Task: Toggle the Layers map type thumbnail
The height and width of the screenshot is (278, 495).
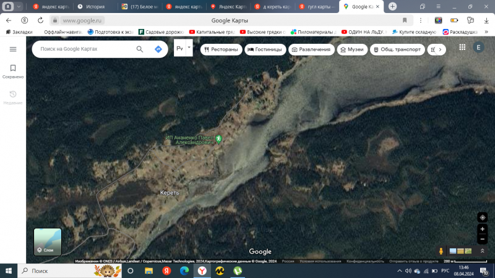Action: [48, 242]
